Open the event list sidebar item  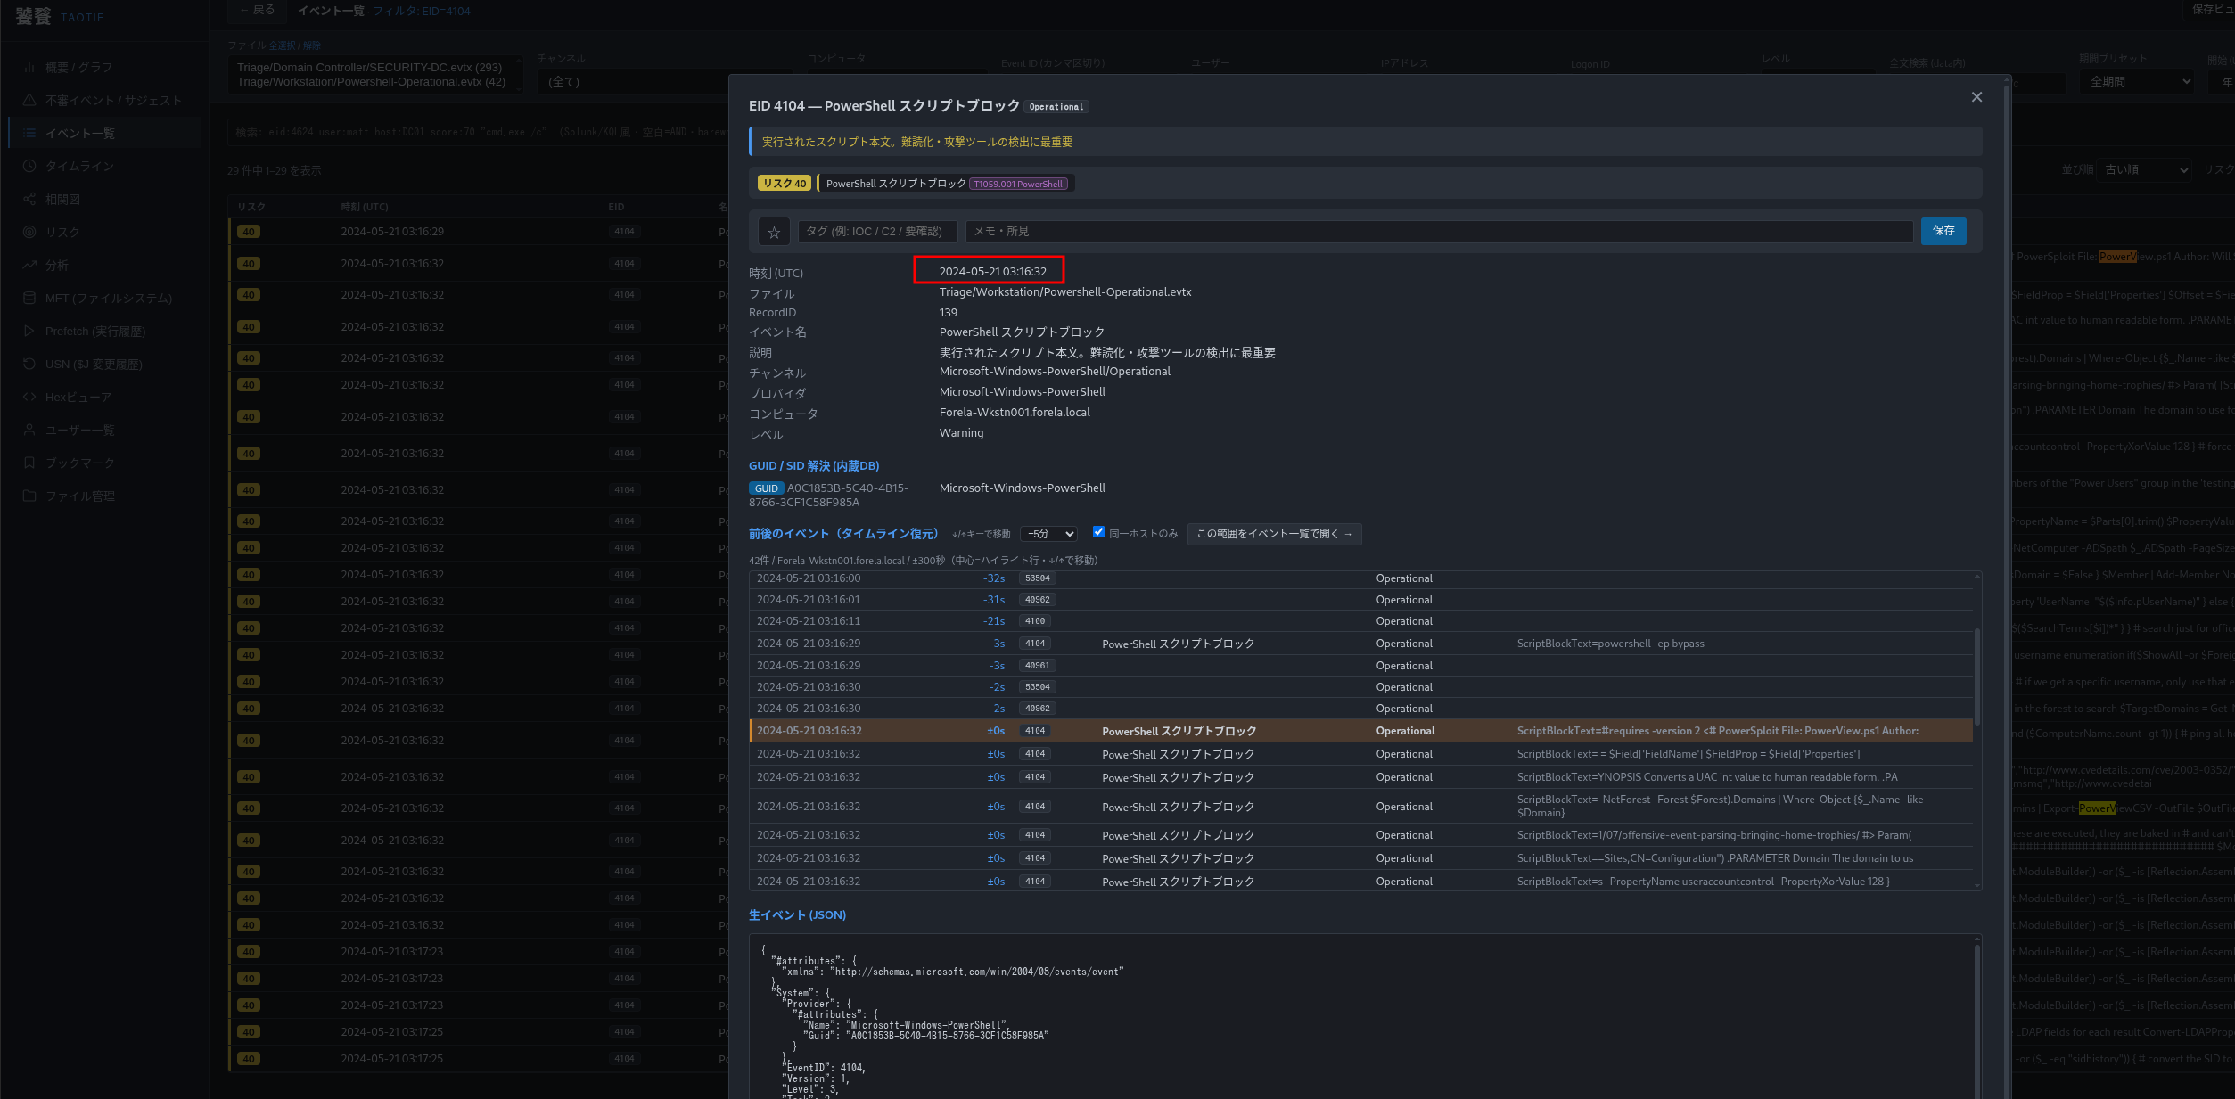coord(105,134)
